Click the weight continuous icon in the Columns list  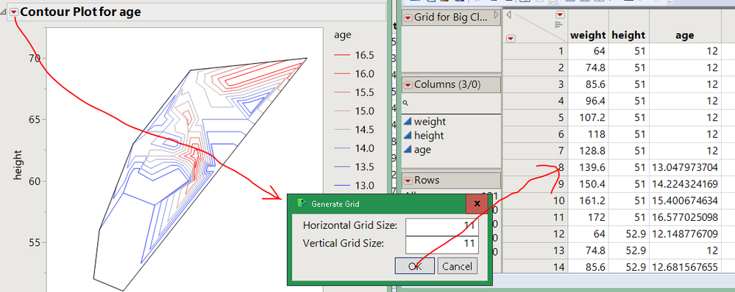tap(408, 122)
